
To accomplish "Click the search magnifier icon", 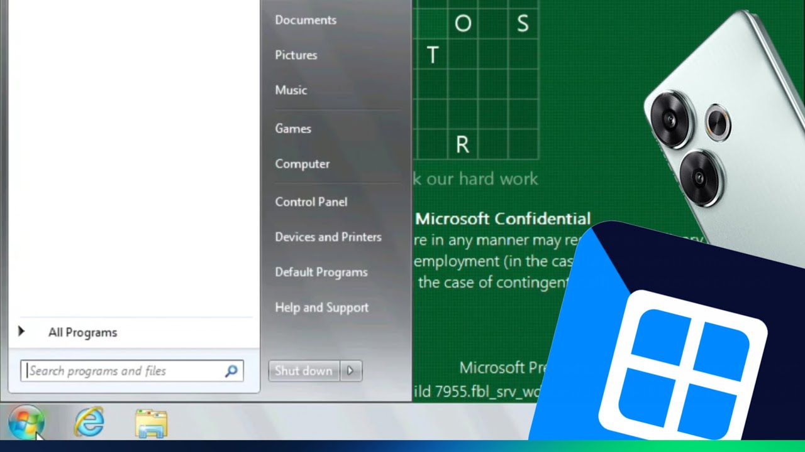I will pyautogui.click(x=231, y=371).
